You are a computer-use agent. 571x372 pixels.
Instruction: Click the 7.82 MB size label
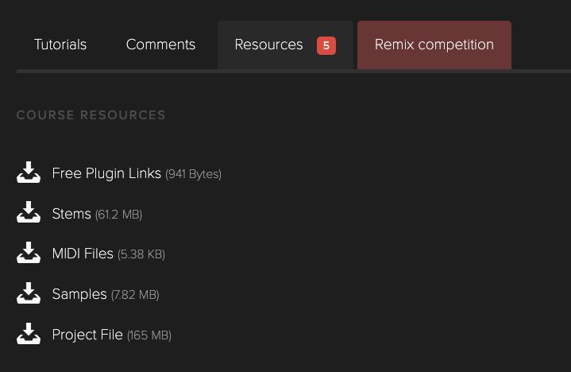click(135, 296)
